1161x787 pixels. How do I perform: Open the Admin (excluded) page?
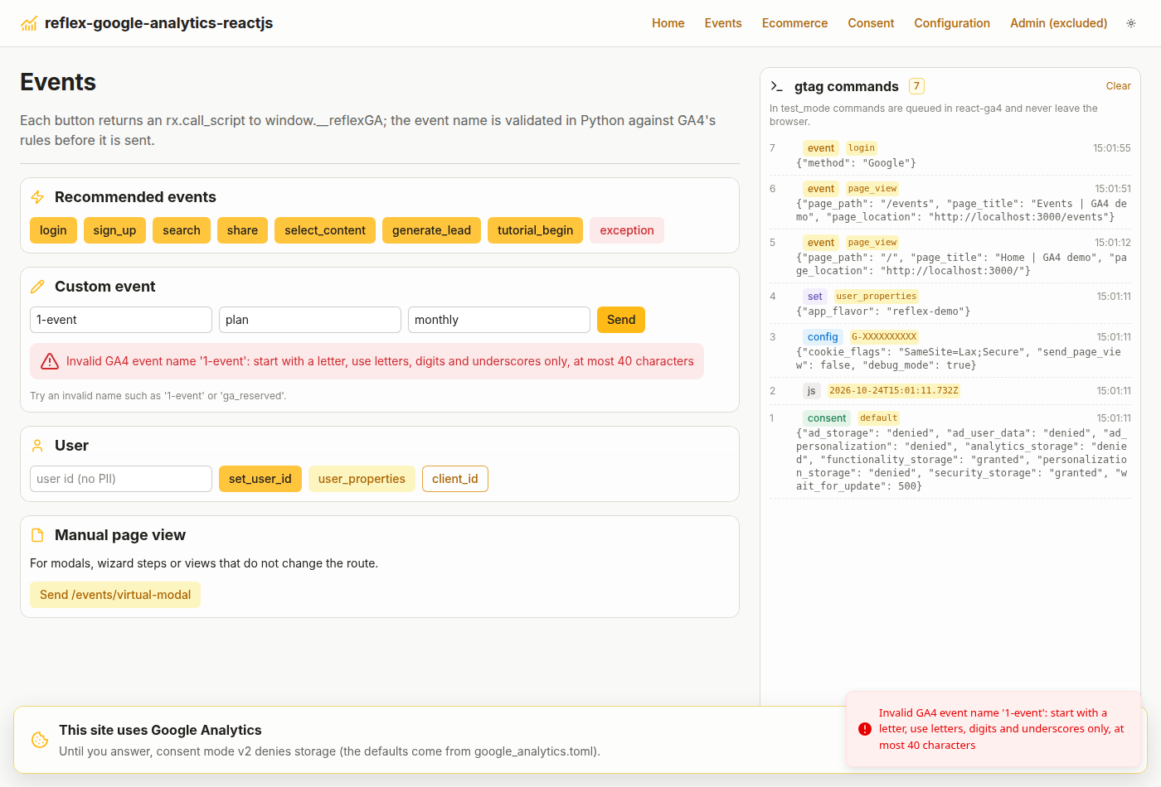pos(1059,23)
